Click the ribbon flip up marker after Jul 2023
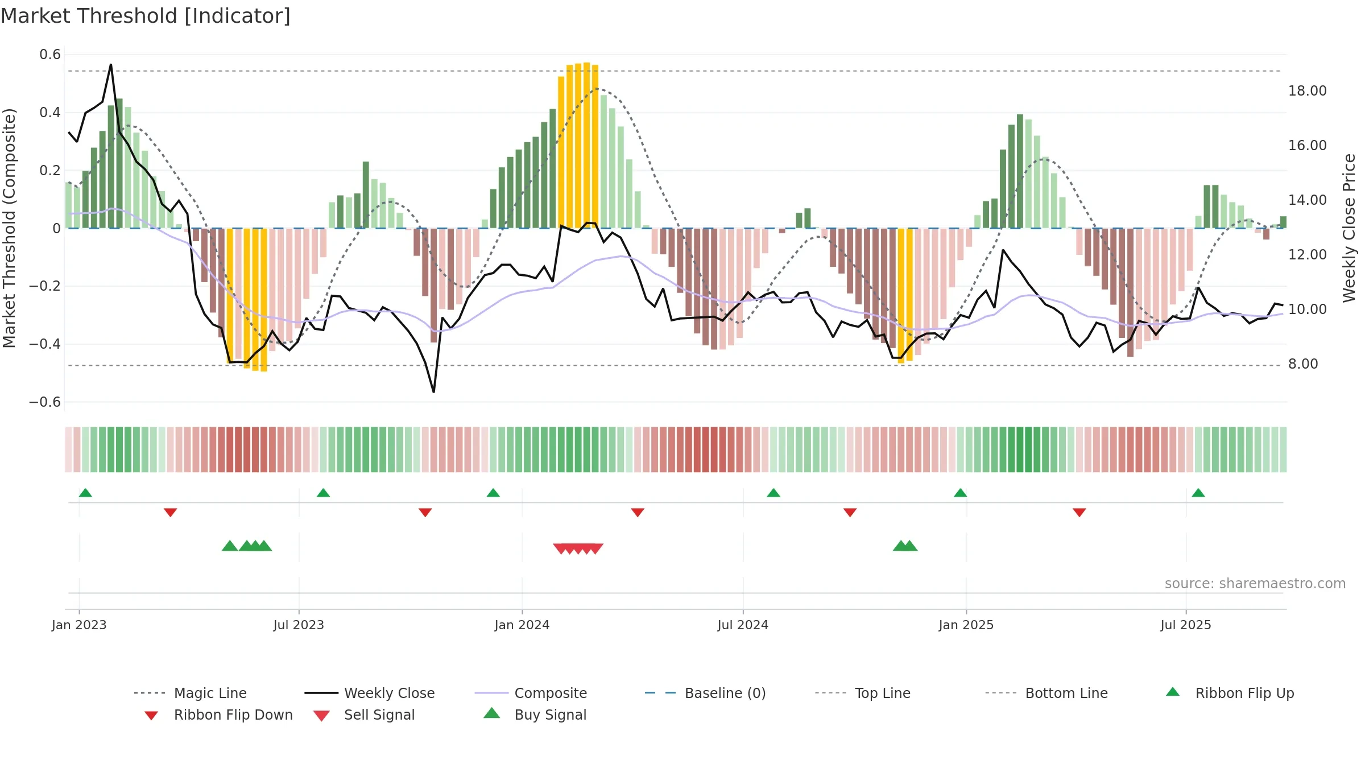This screenshot has width=1365, height=768. (x=323, y=493)
